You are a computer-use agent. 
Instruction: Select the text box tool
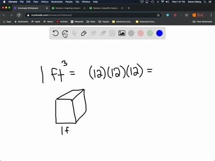[112, 33]
